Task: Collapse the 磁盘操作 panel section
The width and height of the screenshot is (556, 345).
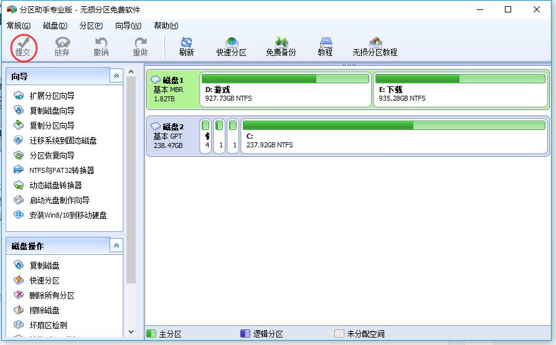Action: [116, 246]
